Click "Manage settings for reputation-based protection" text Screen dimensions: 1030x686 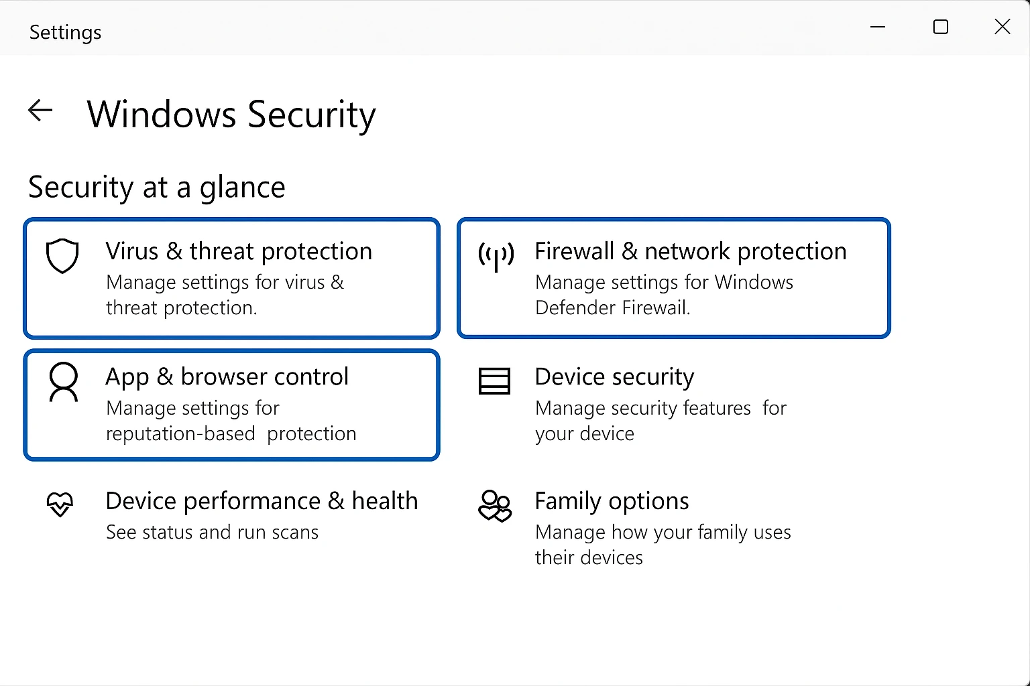coord(231,421)
